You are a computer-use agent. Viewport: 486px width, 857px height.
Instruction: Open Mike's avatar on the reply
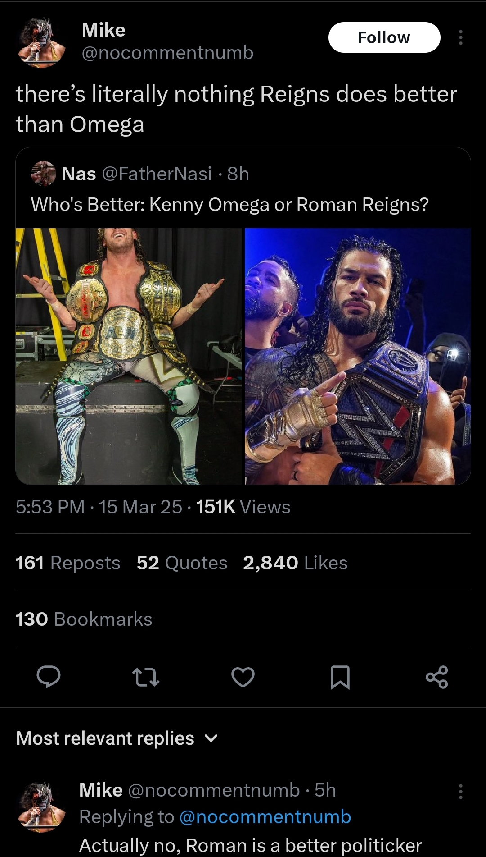(42, 807)
